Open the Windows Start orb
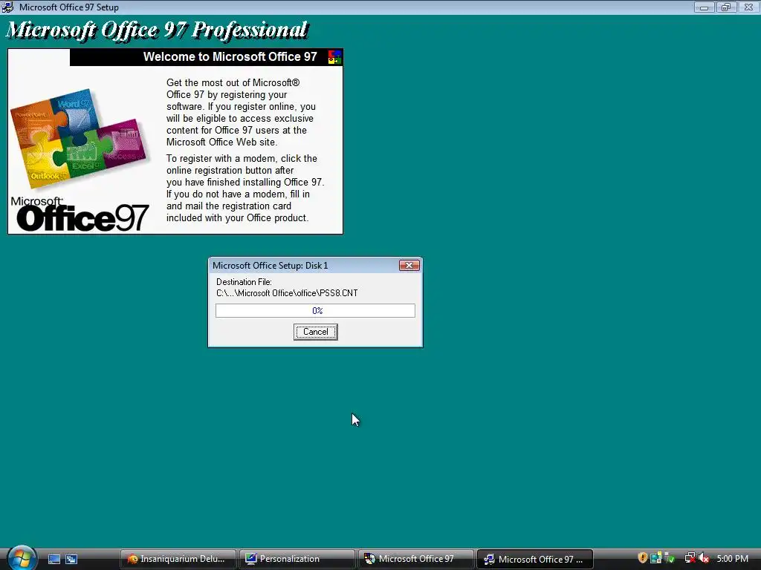This screenshot has height=570, width=761. click(x=22, y=557)
